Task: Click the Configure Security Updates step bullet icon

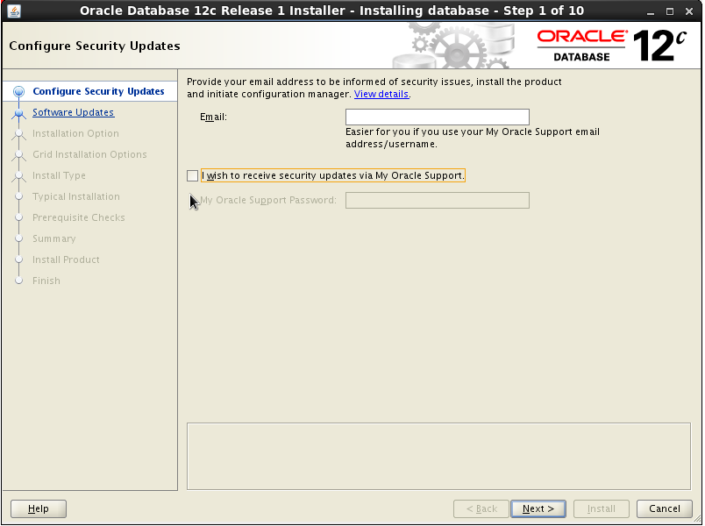Action: coord(19,92)
